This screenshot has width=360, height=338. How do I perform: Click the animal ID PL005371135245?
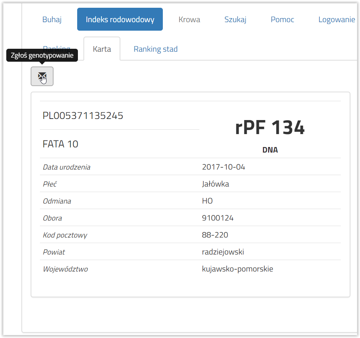coord(83,116)
